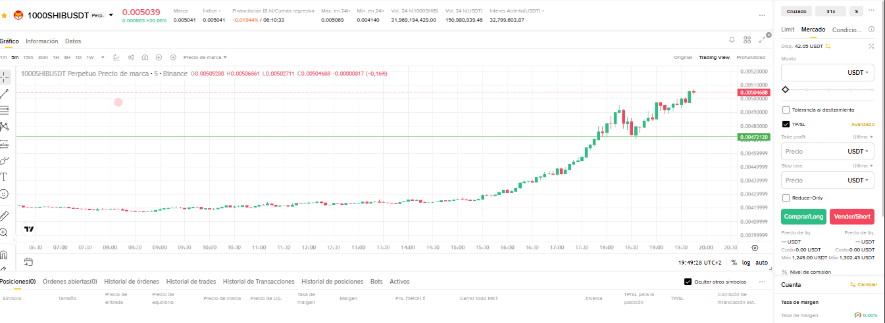This screenshot has height=323, width=885.
Task: Select the Text annotation tool
Action: tap(4, 177)
